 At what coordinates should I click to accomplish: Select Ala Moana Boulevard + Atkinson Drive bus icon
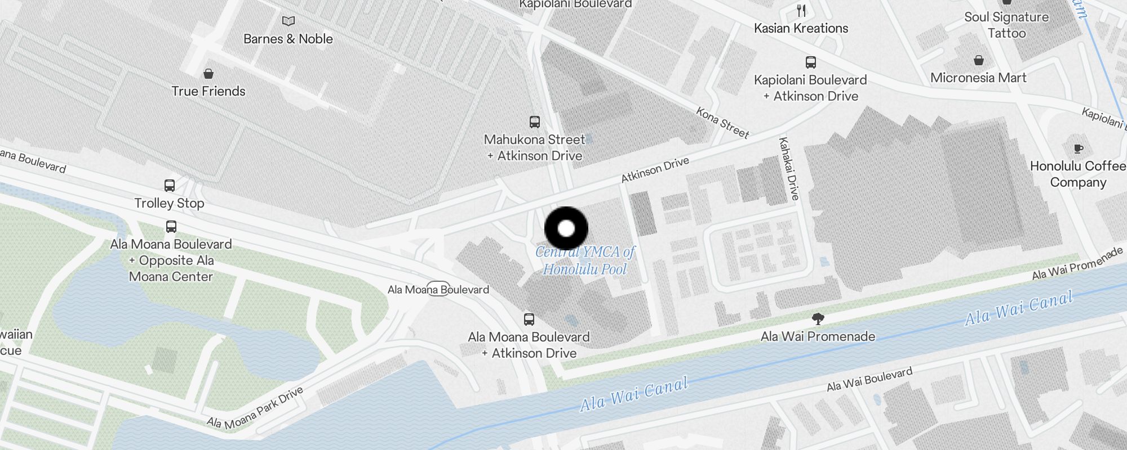point(529,319)
